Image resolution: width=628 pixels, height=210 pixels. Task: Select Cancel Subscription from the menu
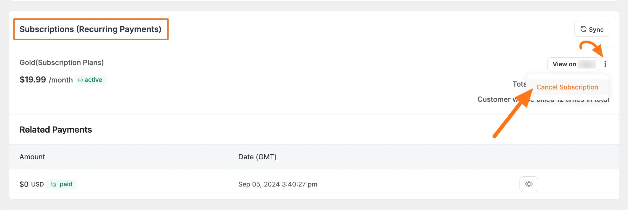(x=567, y=87)
